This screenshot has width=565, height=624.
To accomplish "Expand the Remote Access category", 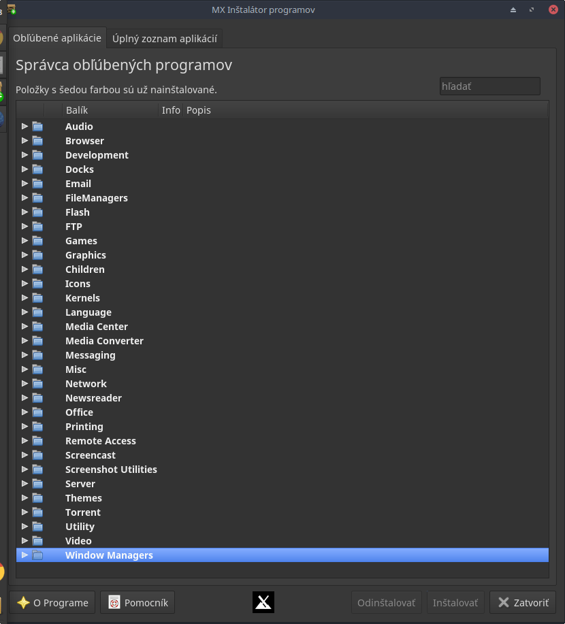I will 25,441.
